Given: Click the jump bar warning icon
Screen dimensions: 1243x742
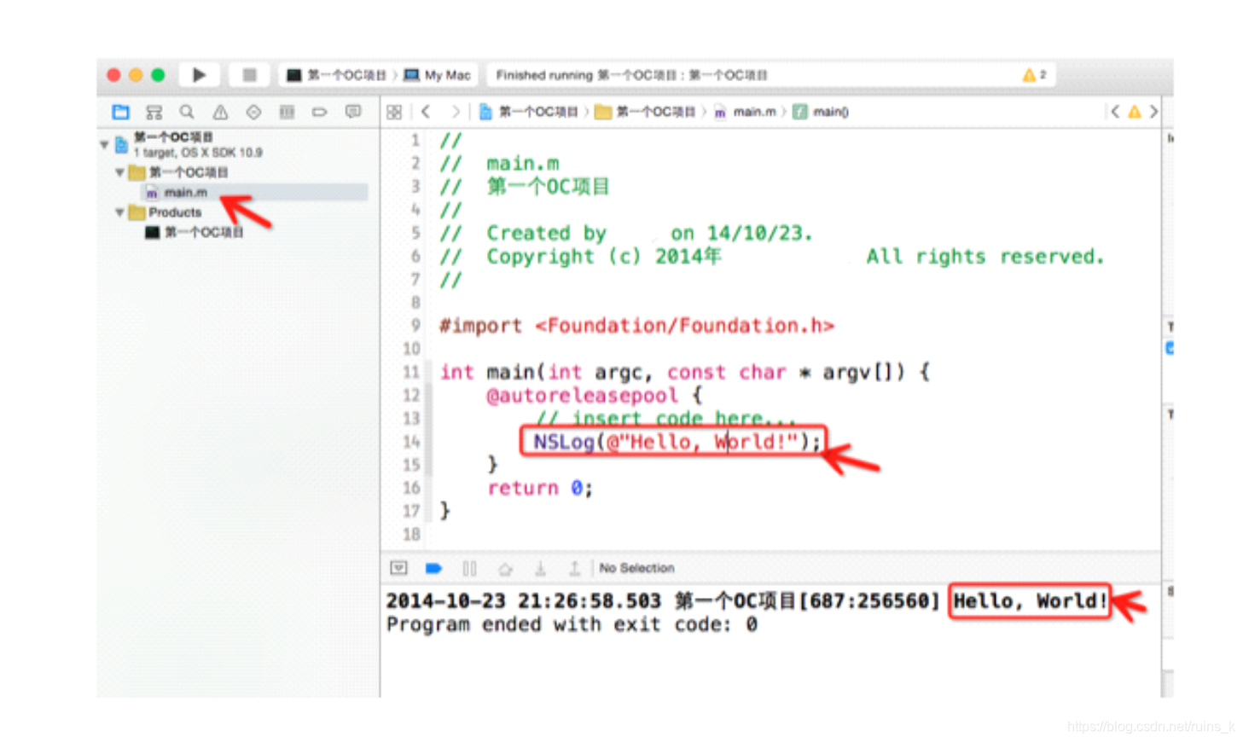Looking at the screenshot, I should tap(1134, 112).
